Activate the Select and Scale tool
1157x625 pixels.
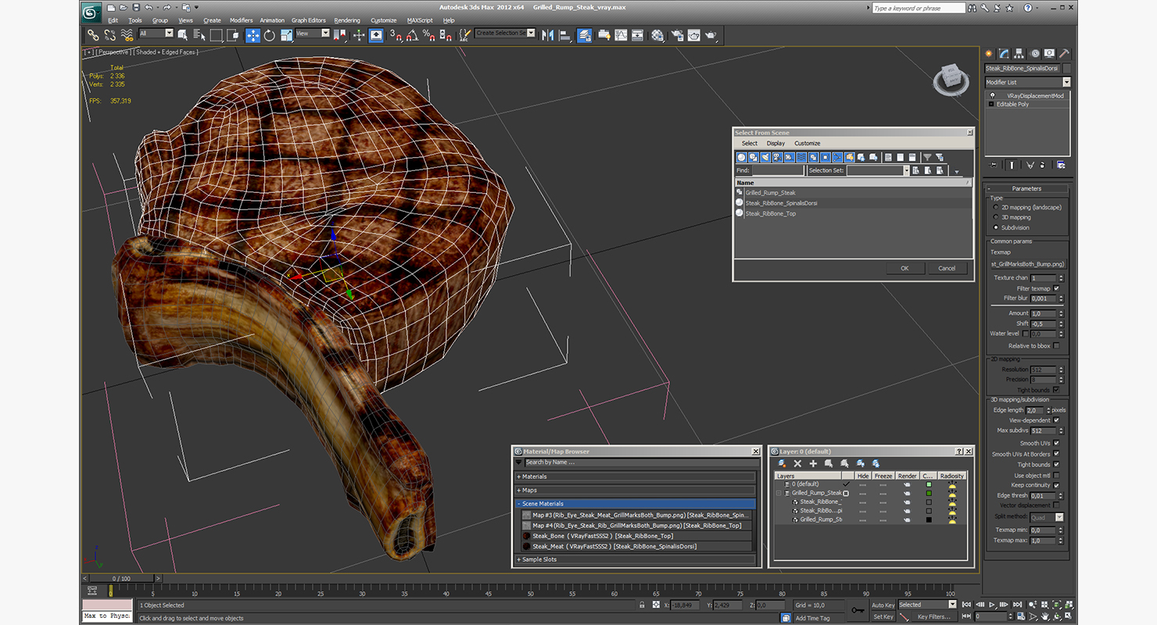tap(287, 35)
